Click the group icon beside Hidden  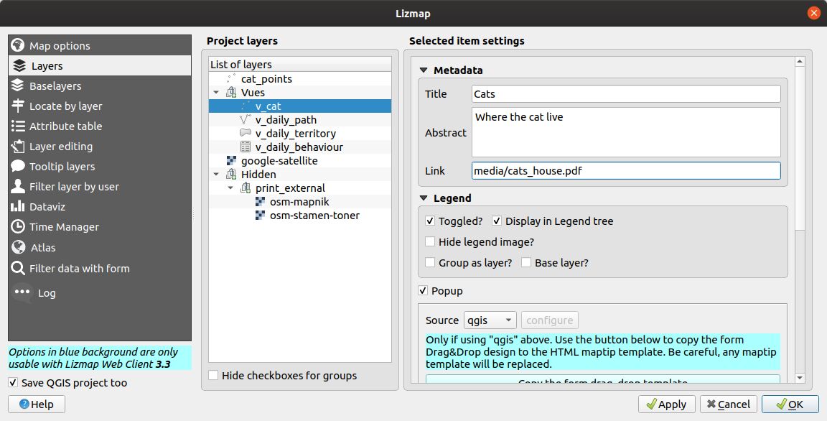pos(231,174)
